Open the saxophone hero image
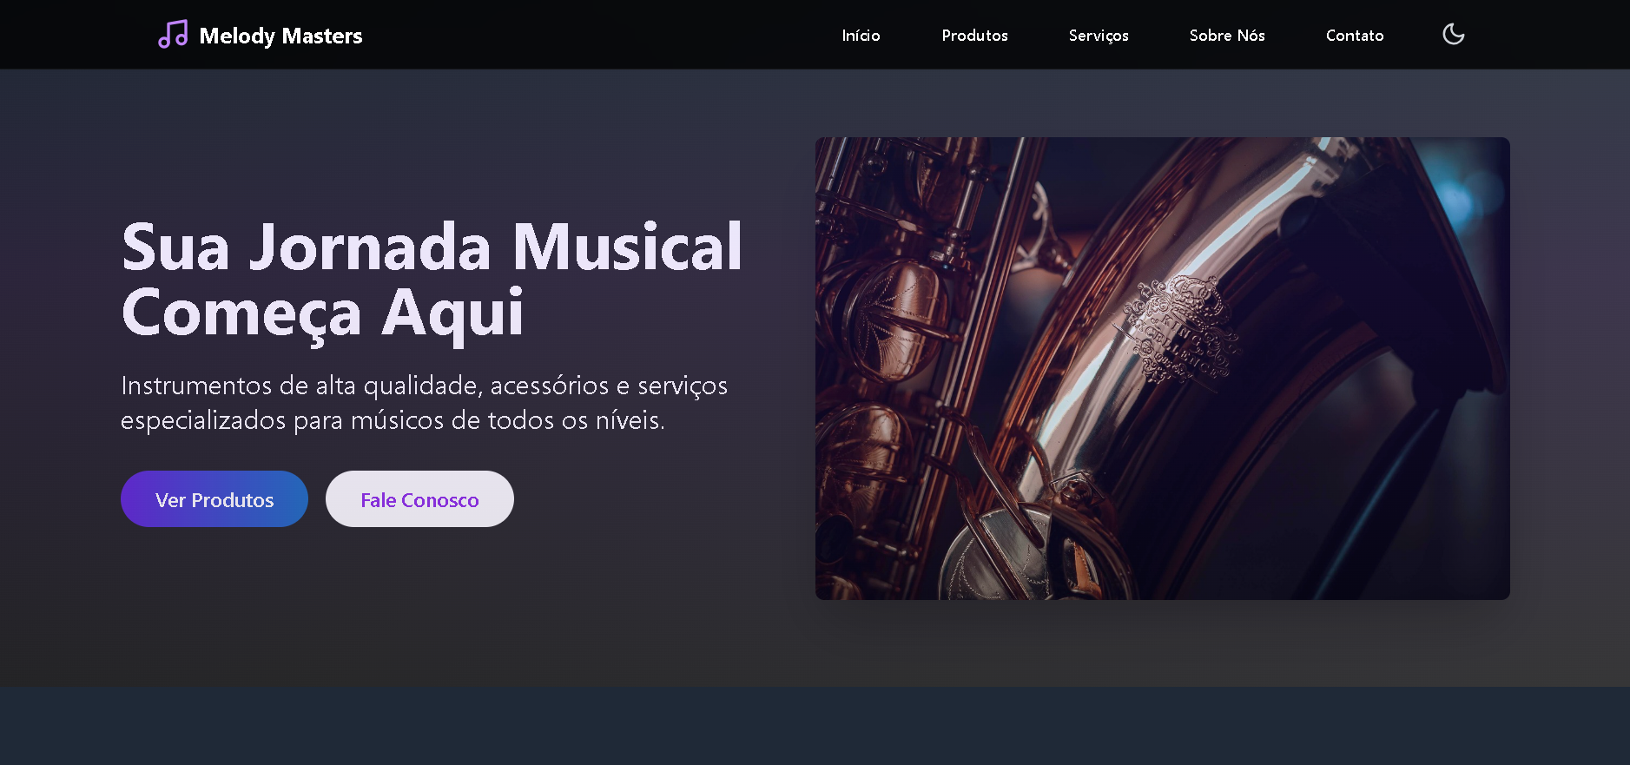The width and height of the screenshot is (1630, 765). [1162, 368]
